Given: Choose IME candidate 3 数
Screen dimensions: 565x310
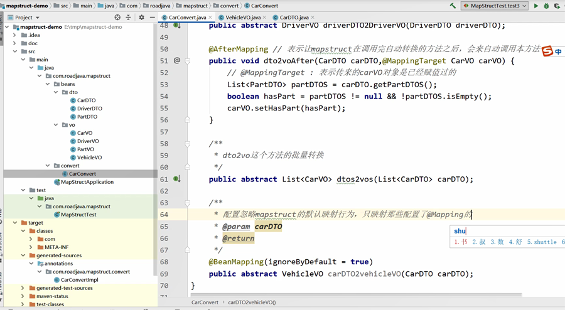Looking at the screenshot, I should click(x=497, y=242).
